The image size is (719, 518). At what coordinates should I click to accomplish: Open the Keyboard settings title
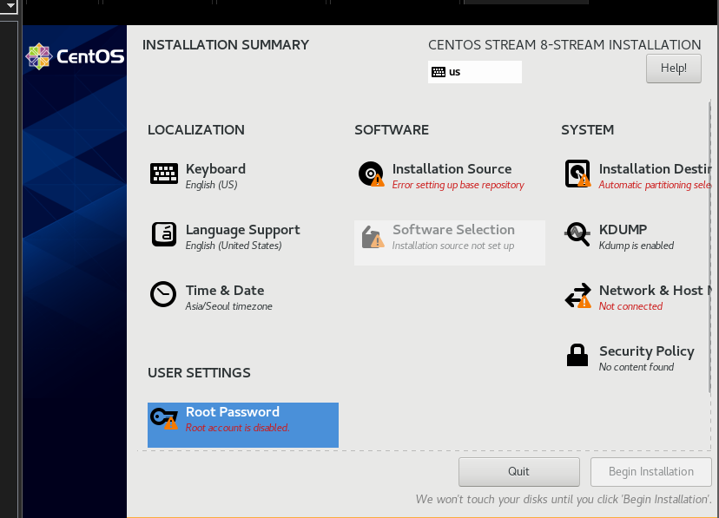pos(215,169)
